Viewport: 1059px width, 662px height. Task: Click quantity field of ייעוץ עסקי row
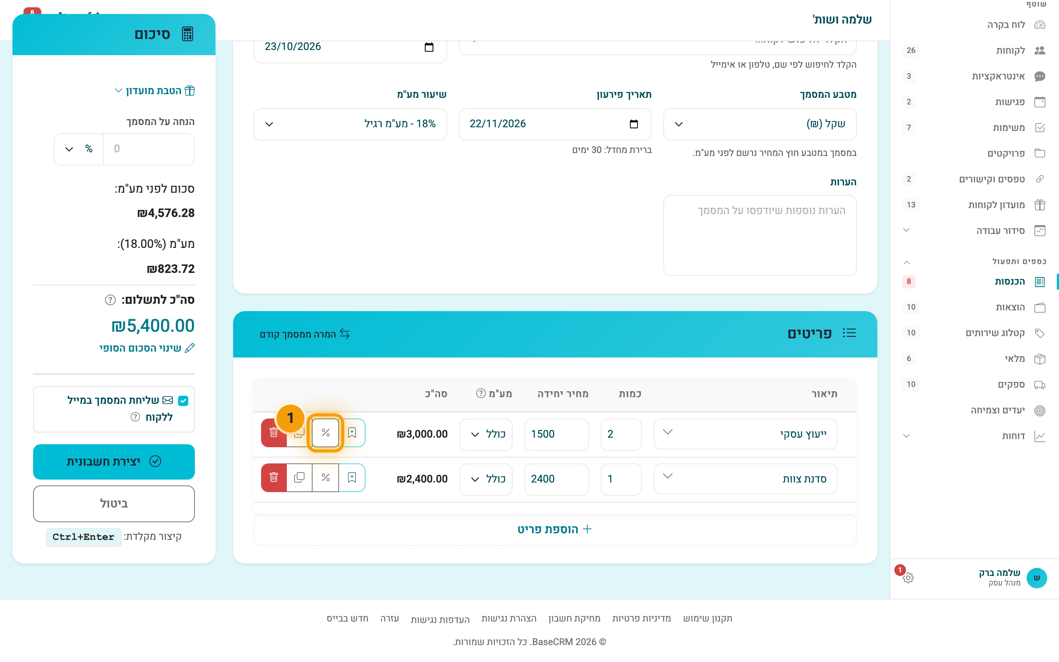point(621,434)
